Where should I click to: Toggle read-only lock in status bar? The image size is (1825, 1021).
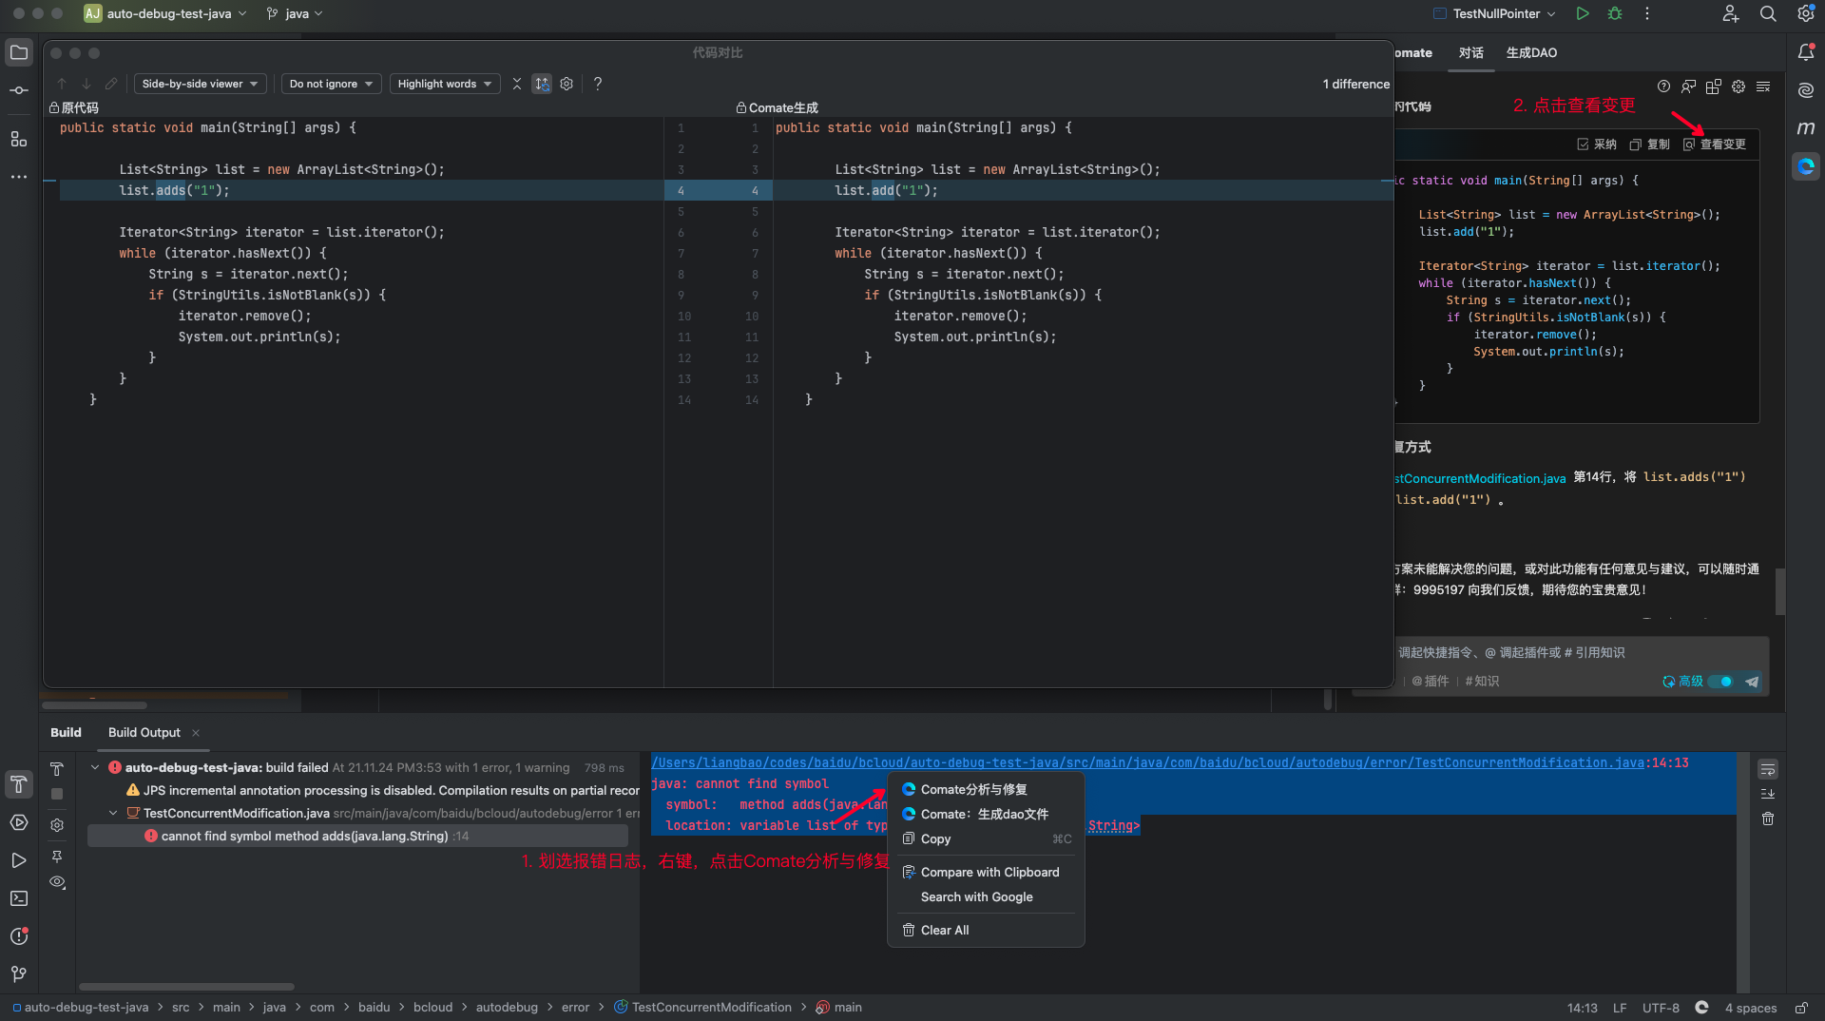(1801, 1008)
